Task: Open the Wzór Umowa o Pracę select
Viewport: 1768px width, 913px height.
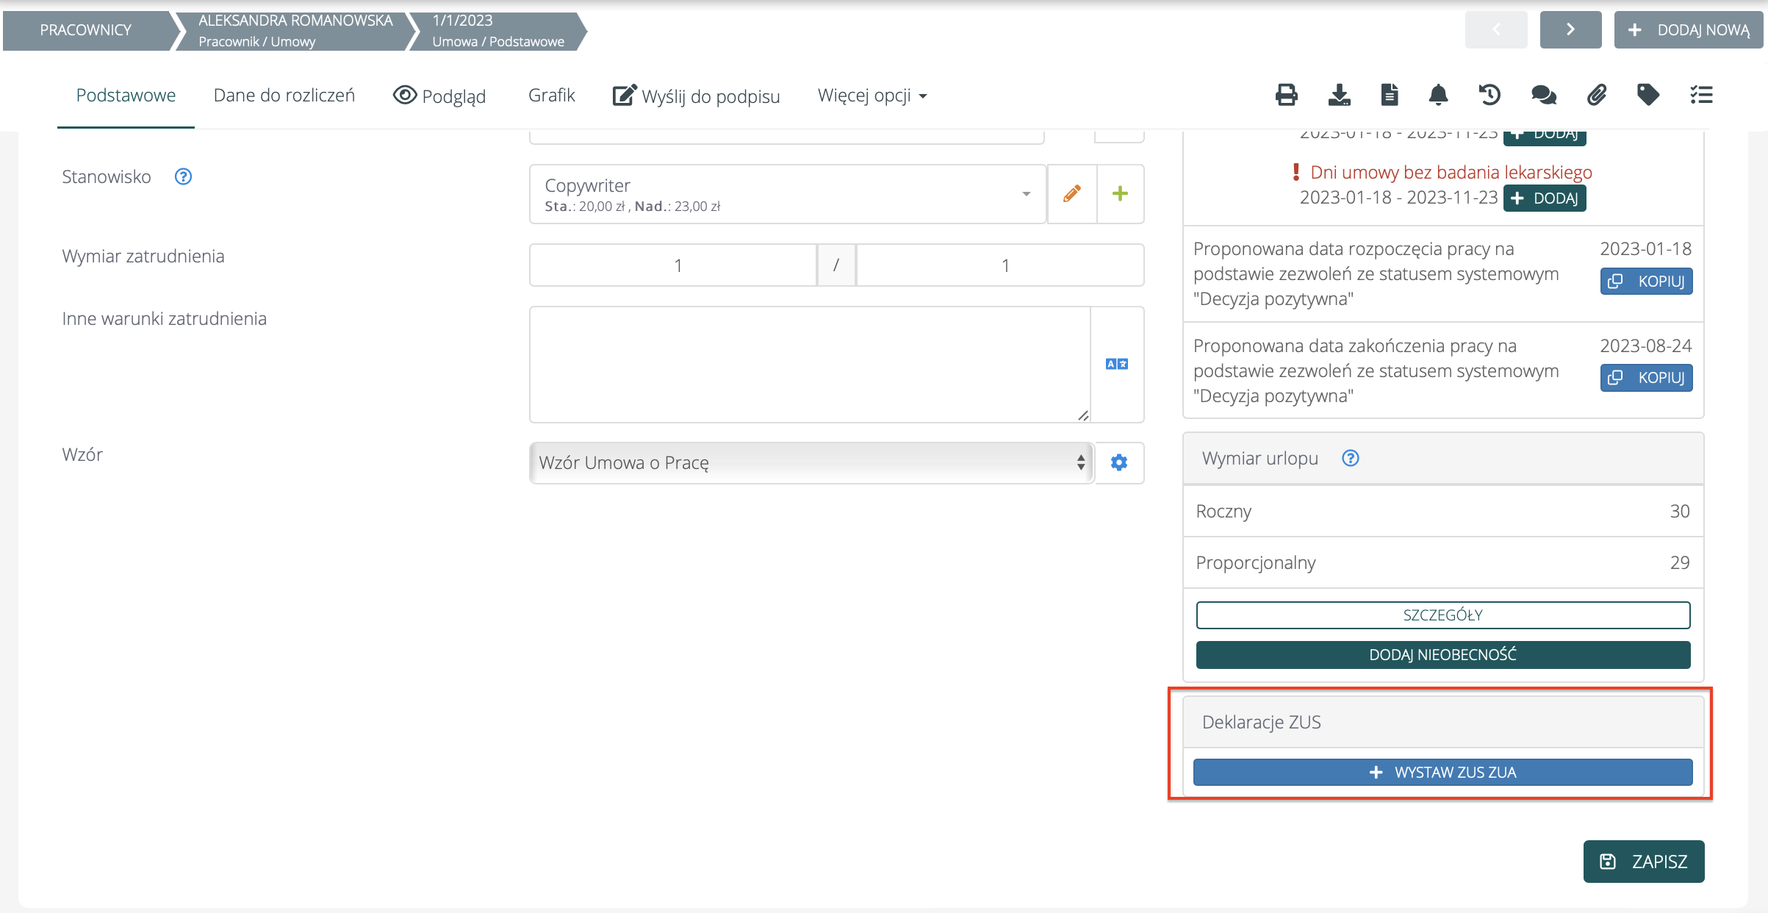Action: (x=811, y=462)
